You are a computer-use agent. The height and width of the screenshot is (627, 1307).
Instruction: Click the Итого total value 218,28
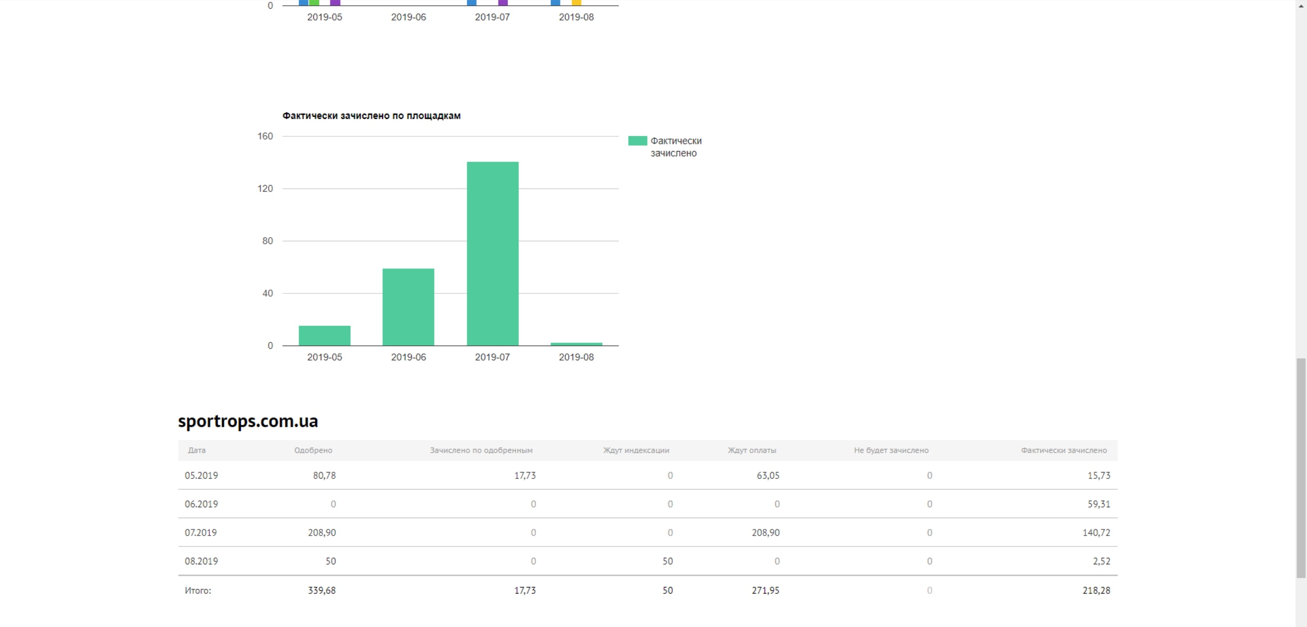click(x=1096, y=590)
